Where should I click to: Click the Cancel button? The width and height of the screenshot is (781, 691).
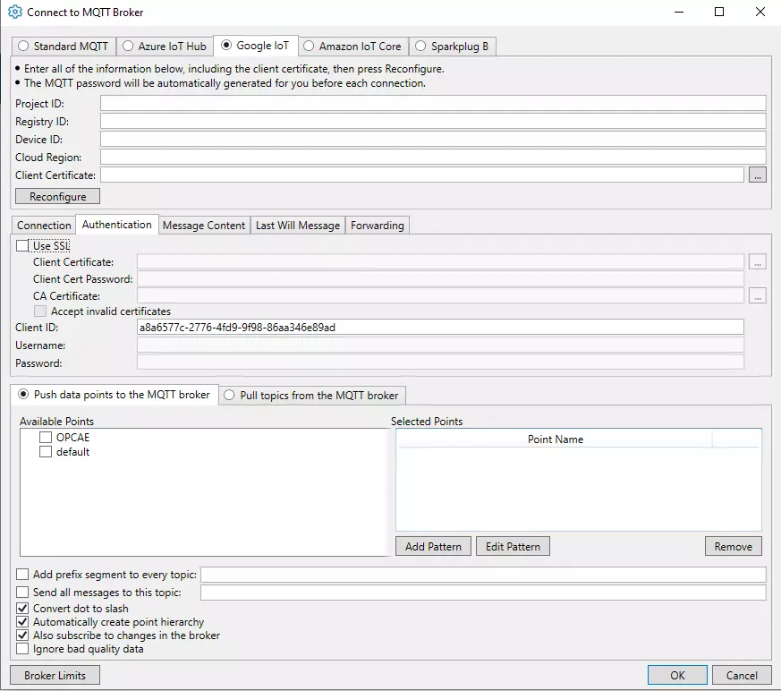(742, 675)
